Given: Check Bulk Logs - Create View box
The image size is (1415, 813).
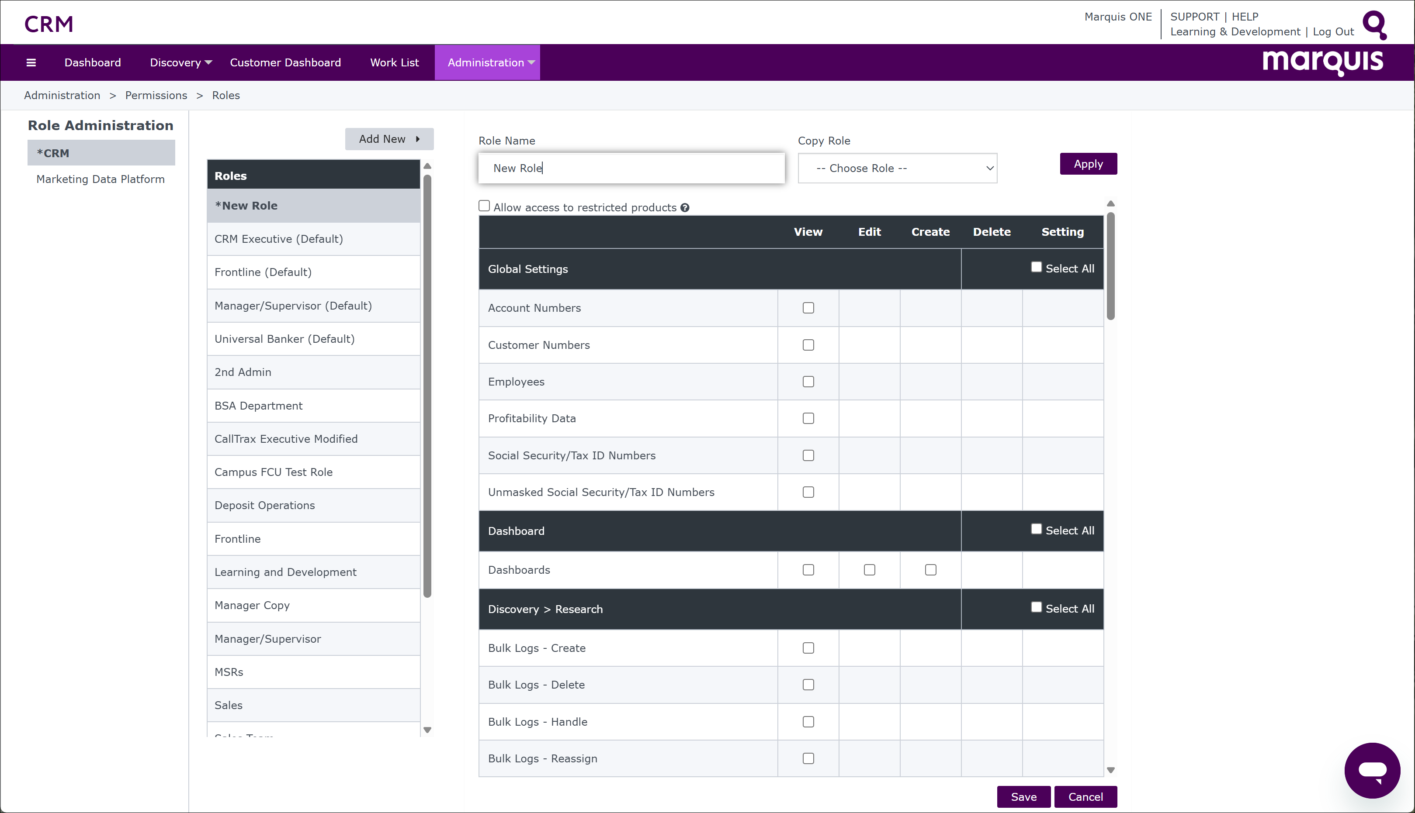Looking at the screenshot, I should pyautogui.click(x=808, y=648).
